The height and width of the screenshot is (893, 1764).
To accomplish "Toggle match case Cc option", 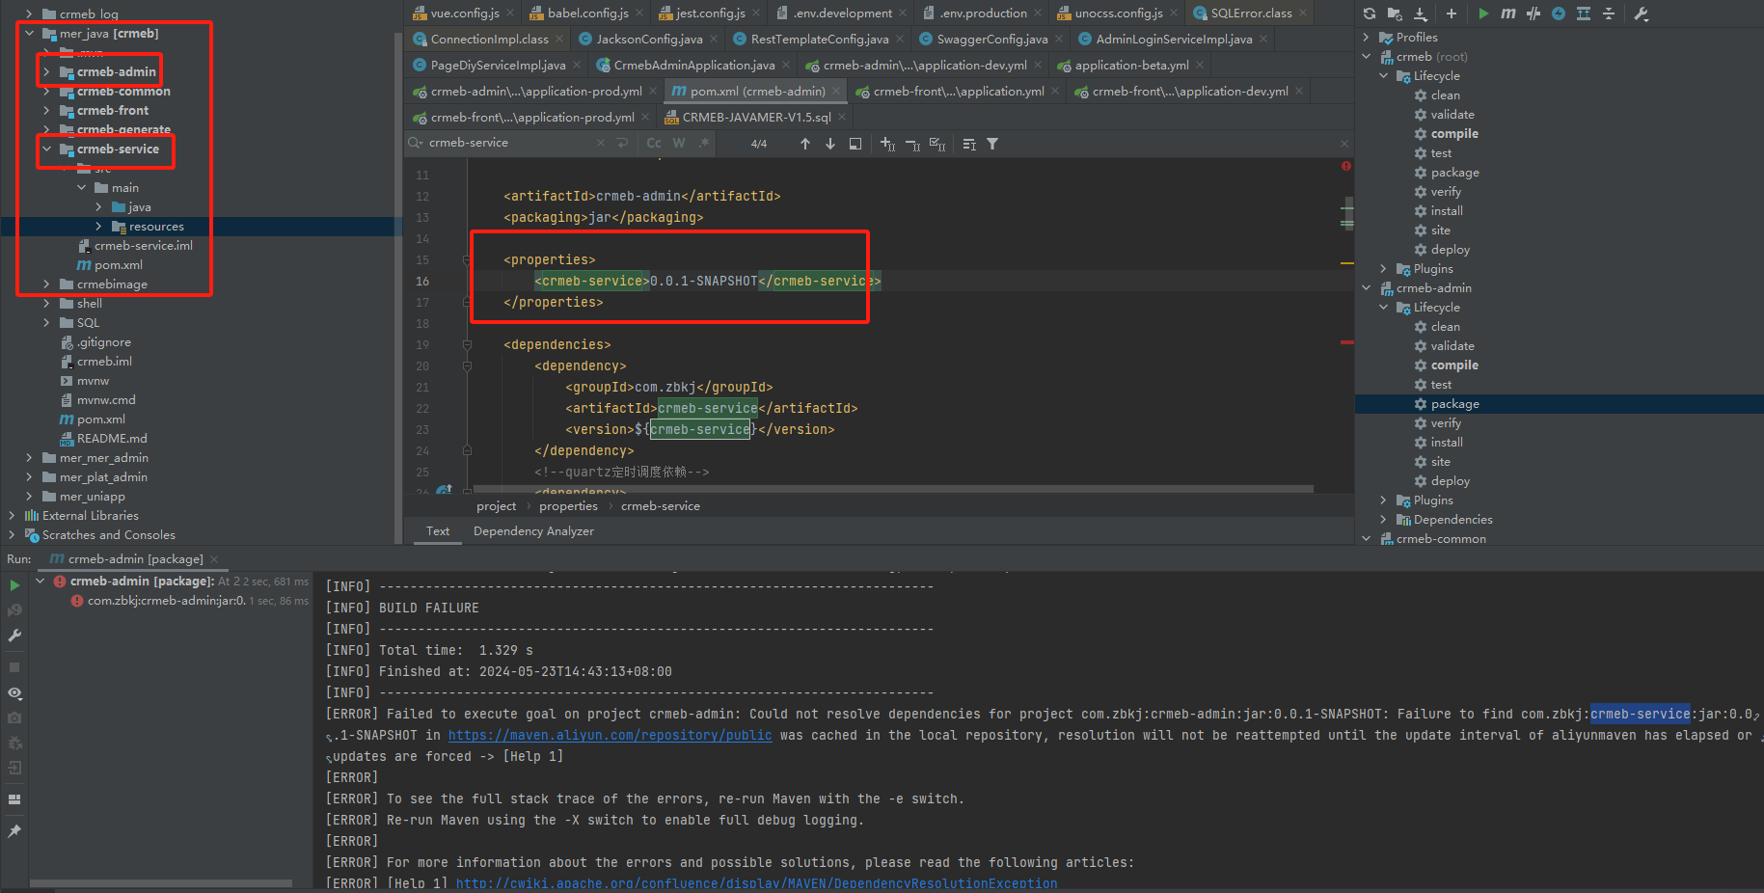I will coord(654,143).
